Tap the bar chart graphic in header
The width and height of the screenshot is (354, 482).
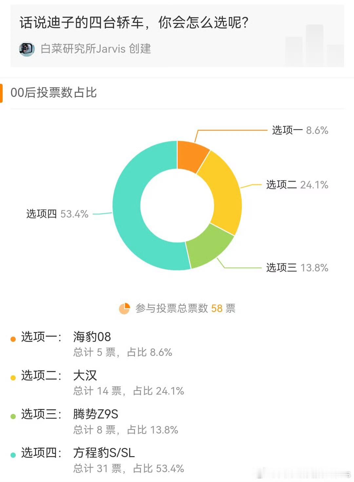tap(314, 45)
